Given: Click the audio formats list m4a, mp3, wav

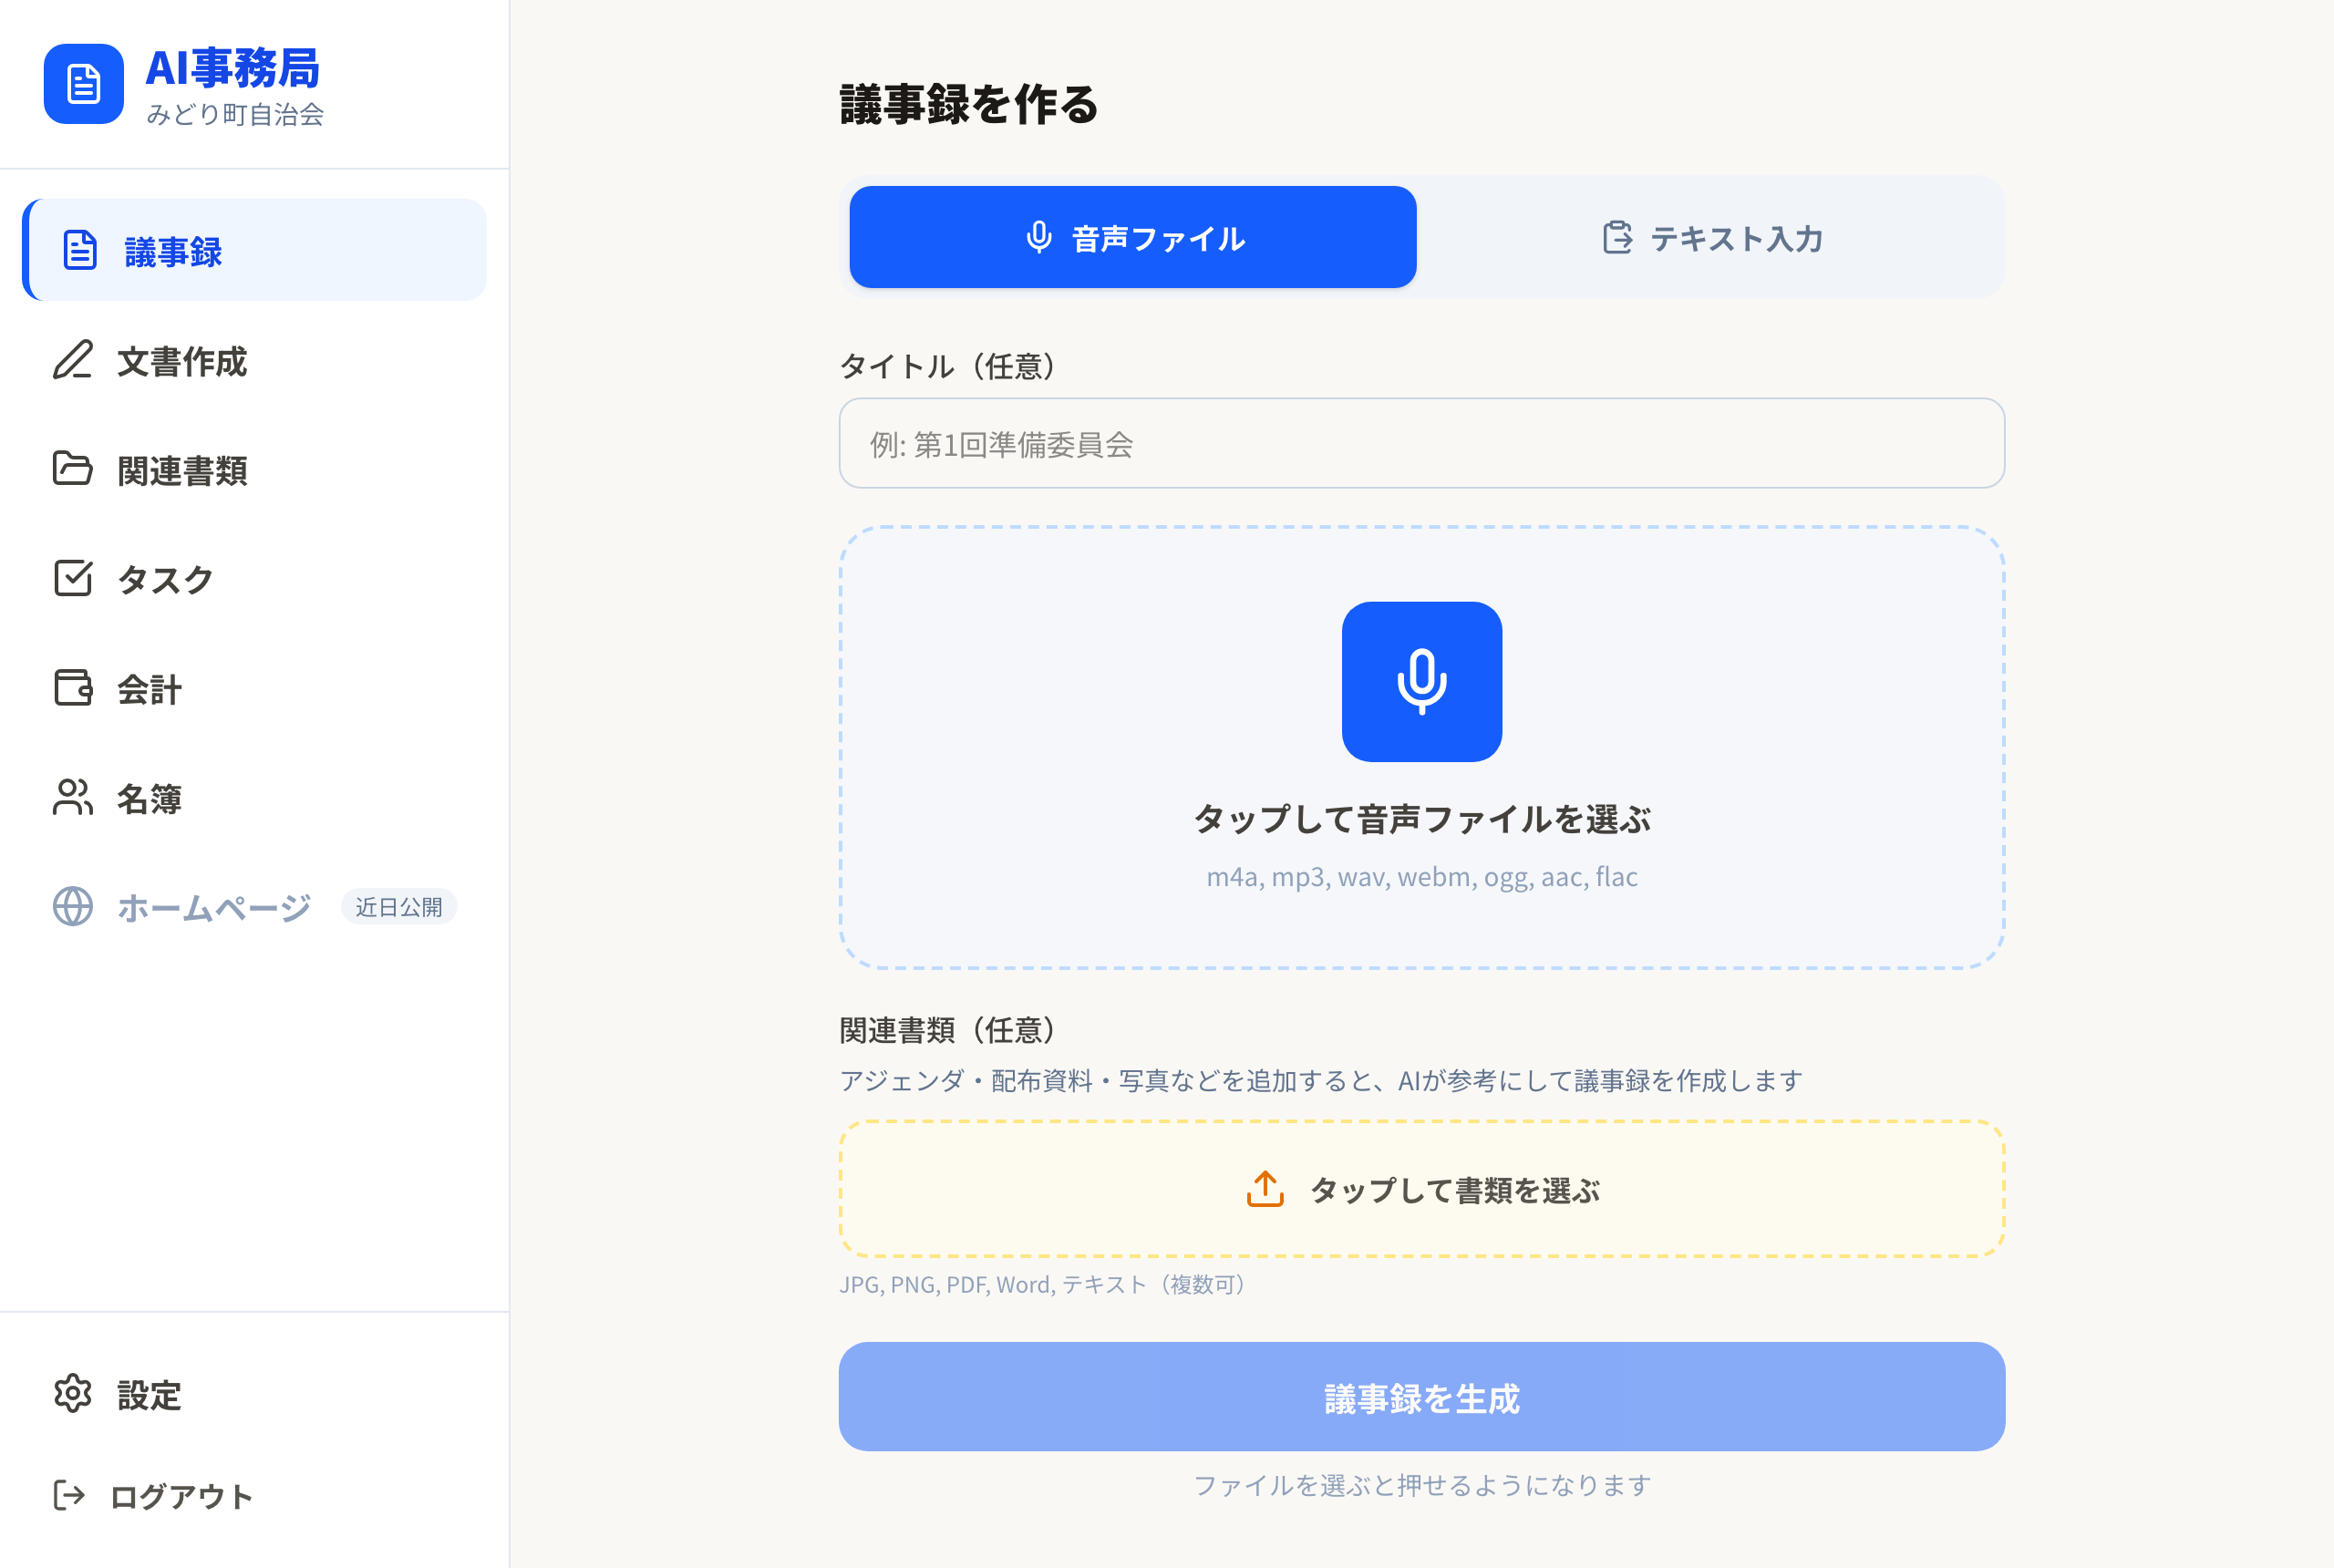Looking at the screenshot, I should (x=1421, y=876).
